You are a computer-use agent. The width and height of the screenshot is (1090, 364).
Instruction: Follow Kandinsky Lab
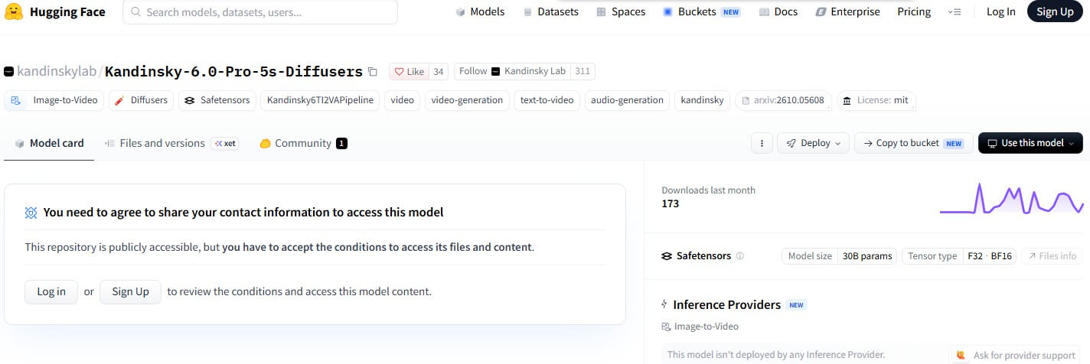pos(512,71)
